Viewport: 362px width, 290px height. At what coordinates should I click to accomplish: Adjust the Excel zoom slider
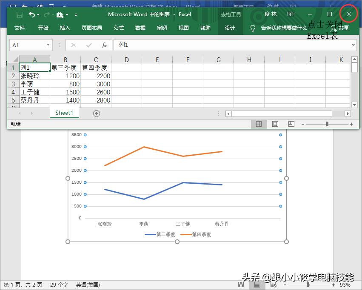(327, 124)
